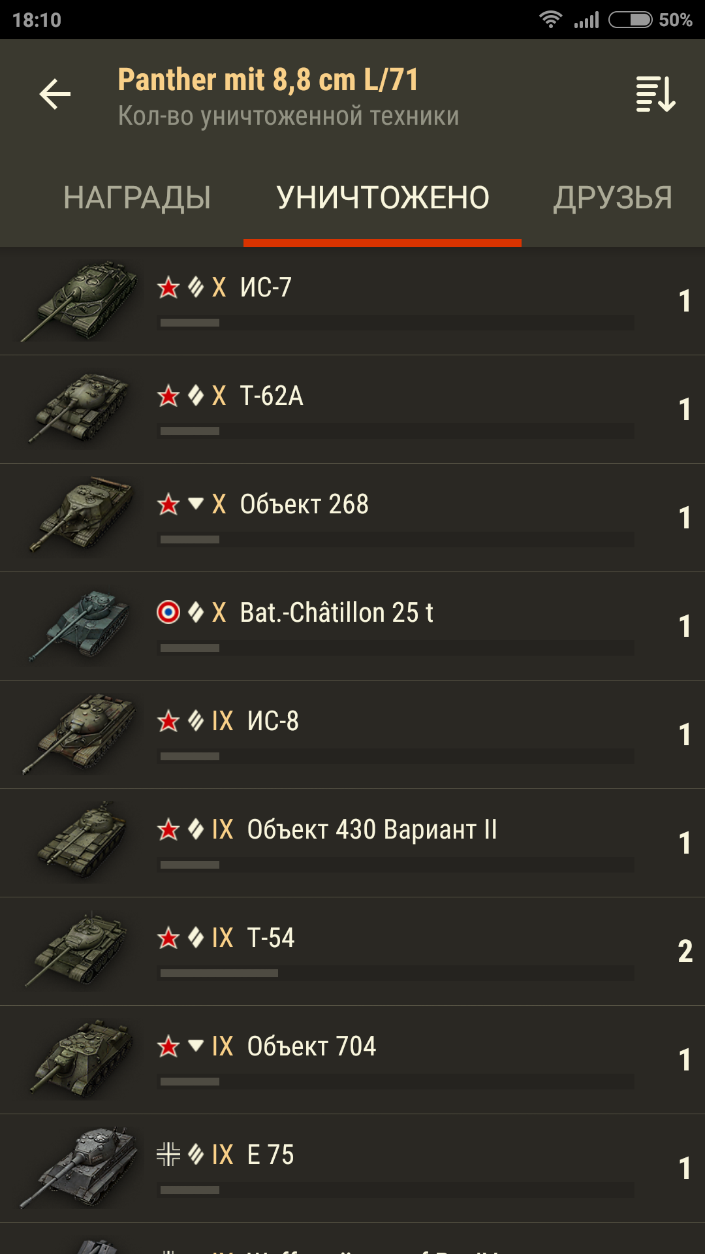Switch to the НАГРАДЫ tab

tap(137, 198)
